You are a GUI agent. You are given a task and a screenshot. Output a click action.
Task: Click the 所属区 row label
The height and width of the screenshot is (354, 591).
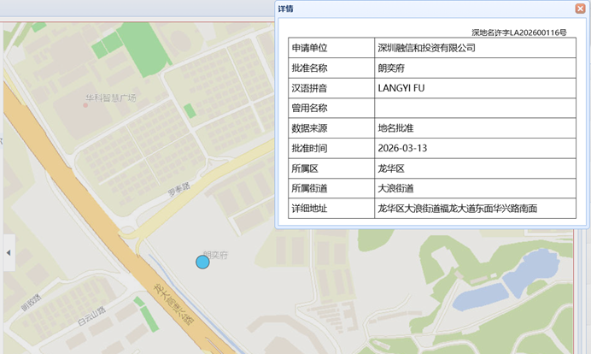coord(305,168)
